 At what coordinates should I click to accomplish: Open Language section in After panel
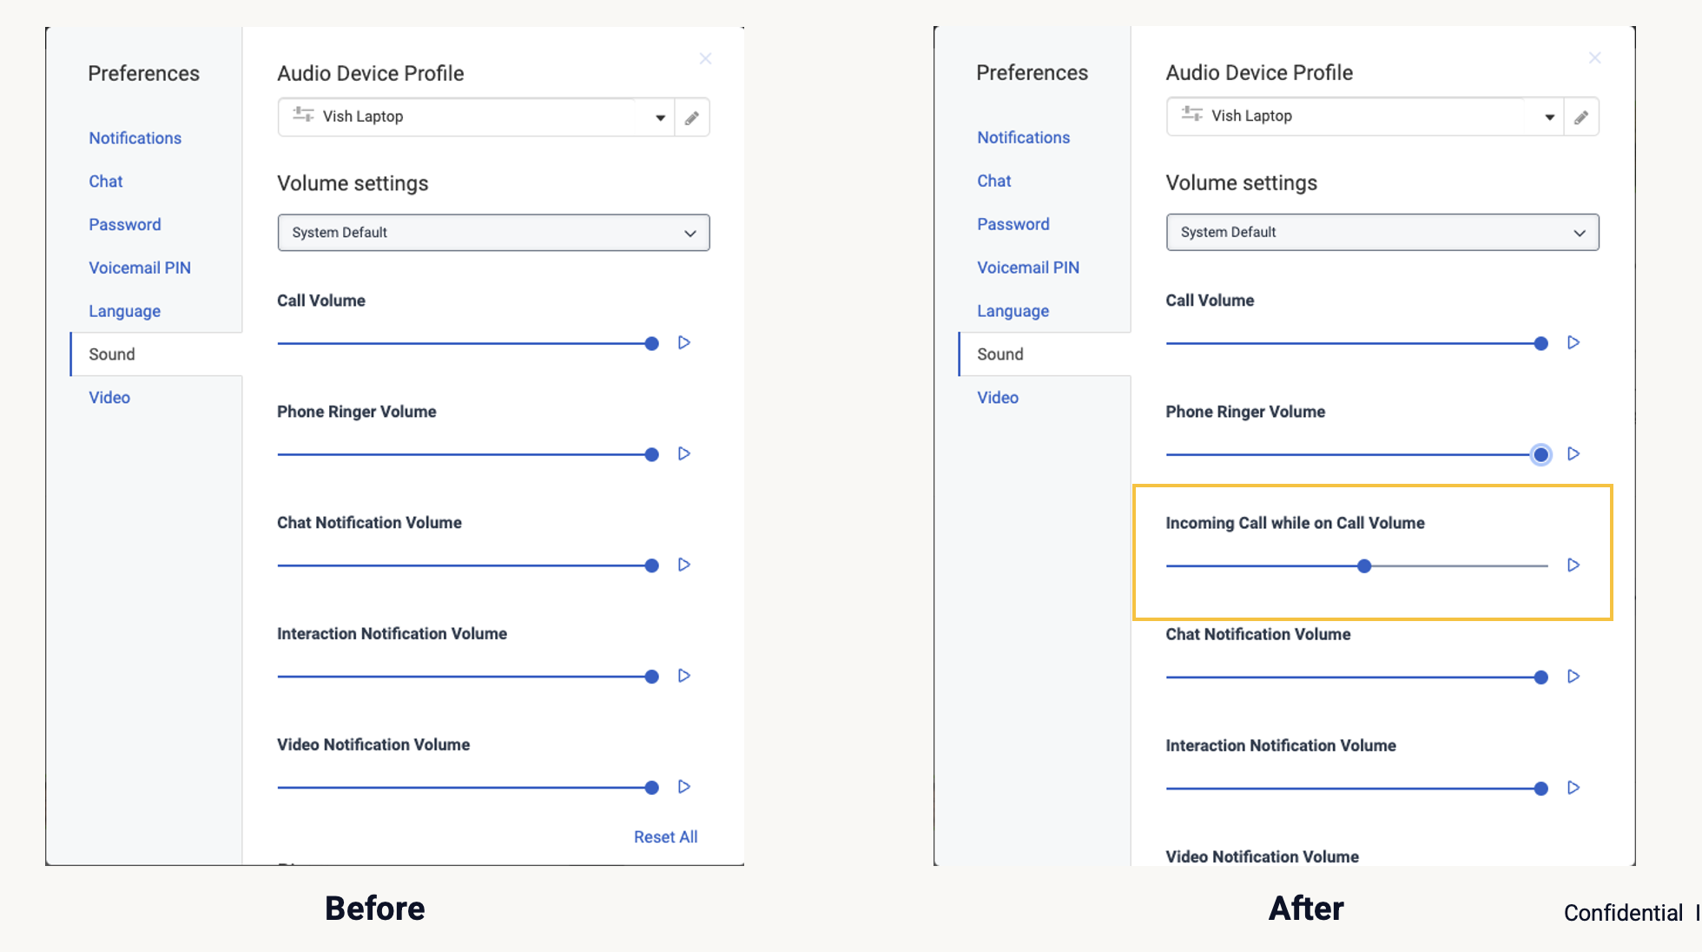pos(1013,311)
